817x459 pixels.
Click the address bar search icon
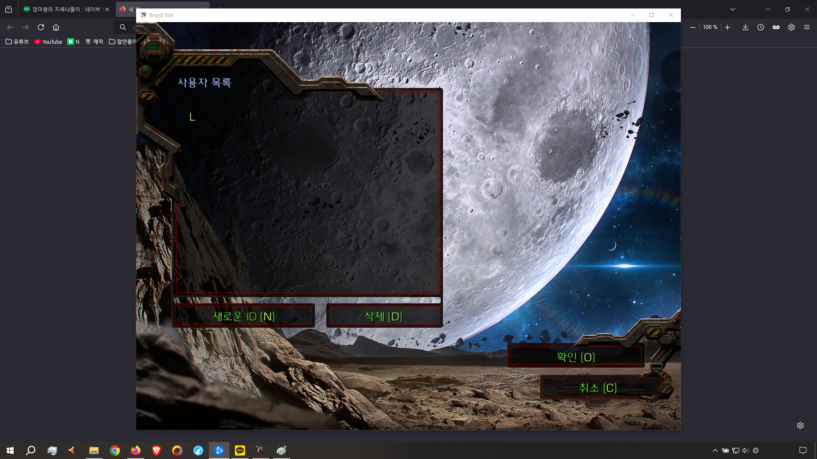pyautogui.click(x=123, y=27)
